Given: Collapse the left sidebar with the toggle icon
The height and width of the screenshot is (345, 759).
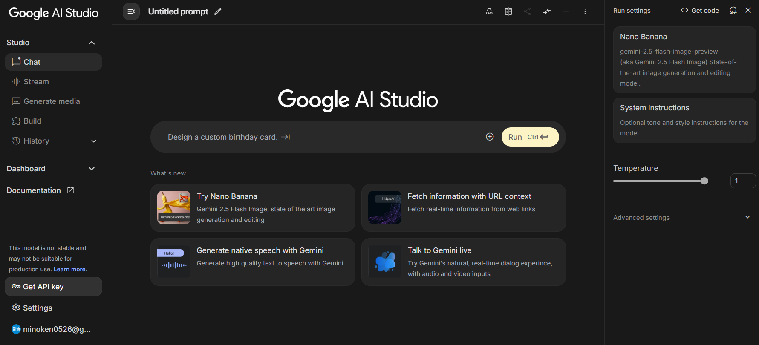Looking at the screenshot, I should (x=131, y=11).
